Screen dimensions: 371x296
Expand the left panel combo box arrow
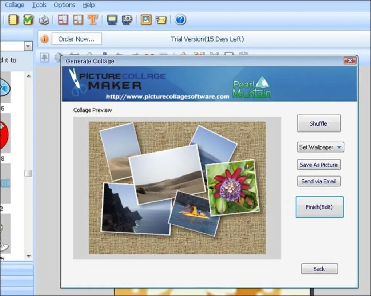pos(28,46)
